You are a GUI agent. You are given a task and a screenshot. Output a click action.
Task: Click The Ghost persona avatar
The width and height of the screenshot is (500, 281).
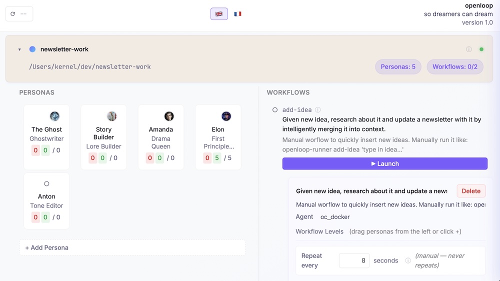[x=54, y=116]
